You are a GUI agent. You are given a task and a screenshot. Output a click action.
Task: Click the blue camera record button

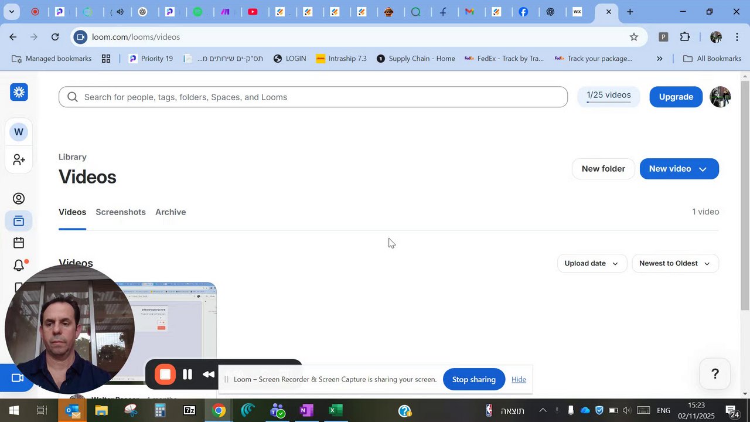pos(18,378)
